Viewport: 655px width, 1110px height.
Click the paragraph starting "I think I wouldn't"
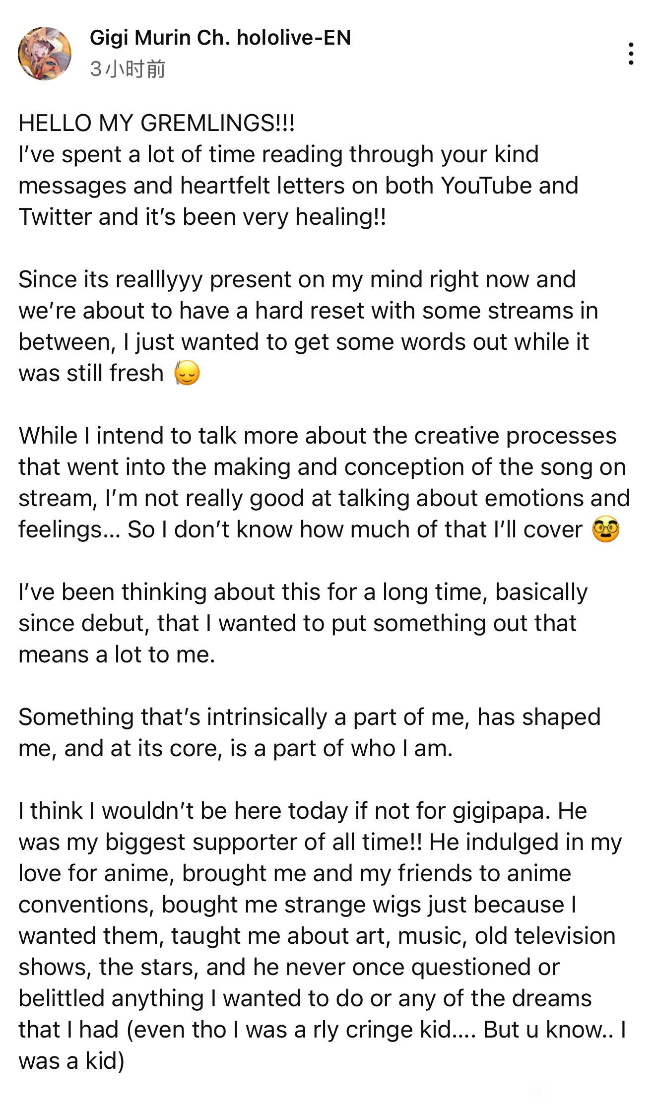[x=318, y=935]
